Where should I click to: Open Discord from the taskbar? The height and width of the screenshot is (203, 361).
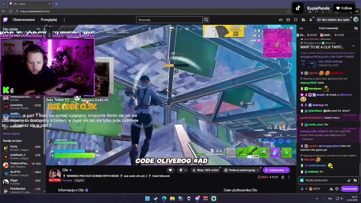197,198
